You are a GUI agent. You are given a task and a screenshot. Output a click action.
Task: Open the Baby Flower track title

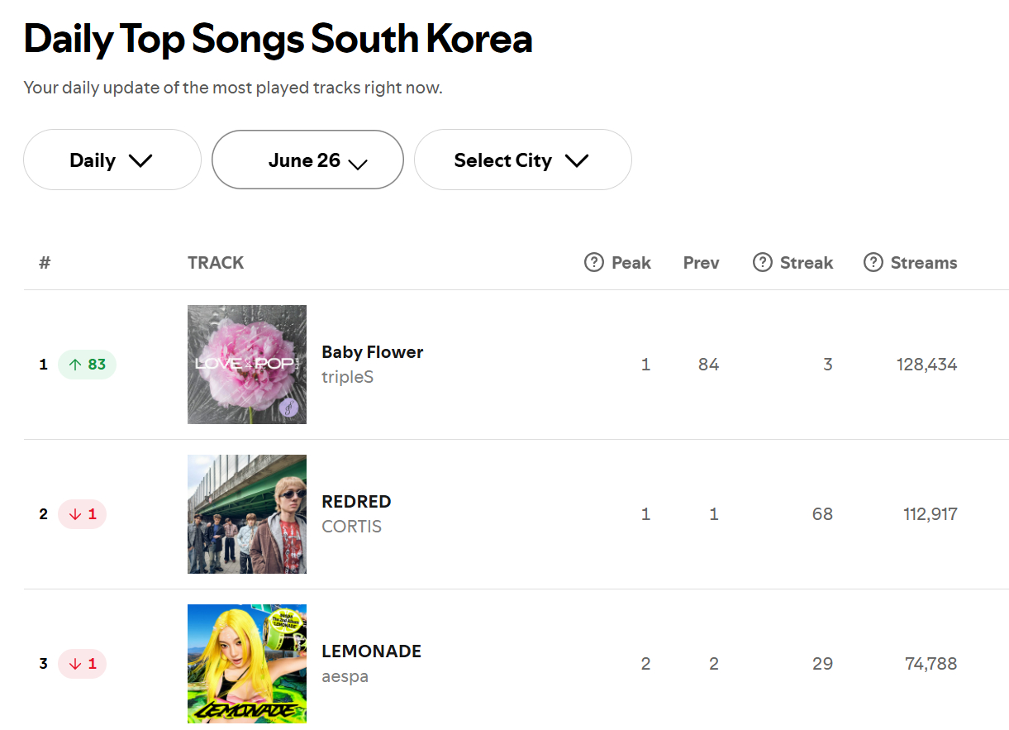click(x=372, y=352)
